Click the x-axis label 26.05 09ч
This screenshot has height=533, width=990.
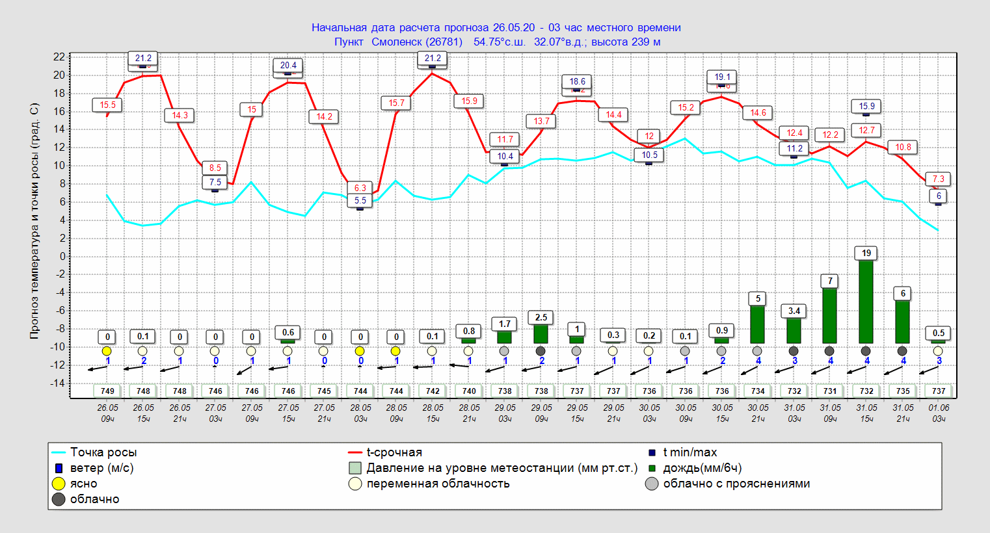click(x=107, y=413)
